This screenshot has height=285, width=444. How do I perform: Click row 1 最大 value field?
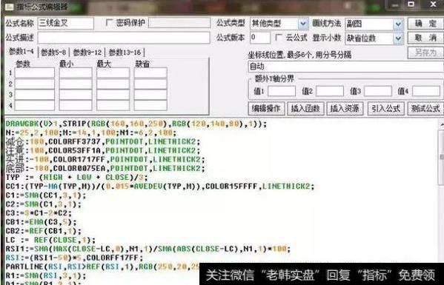point(113,73)
